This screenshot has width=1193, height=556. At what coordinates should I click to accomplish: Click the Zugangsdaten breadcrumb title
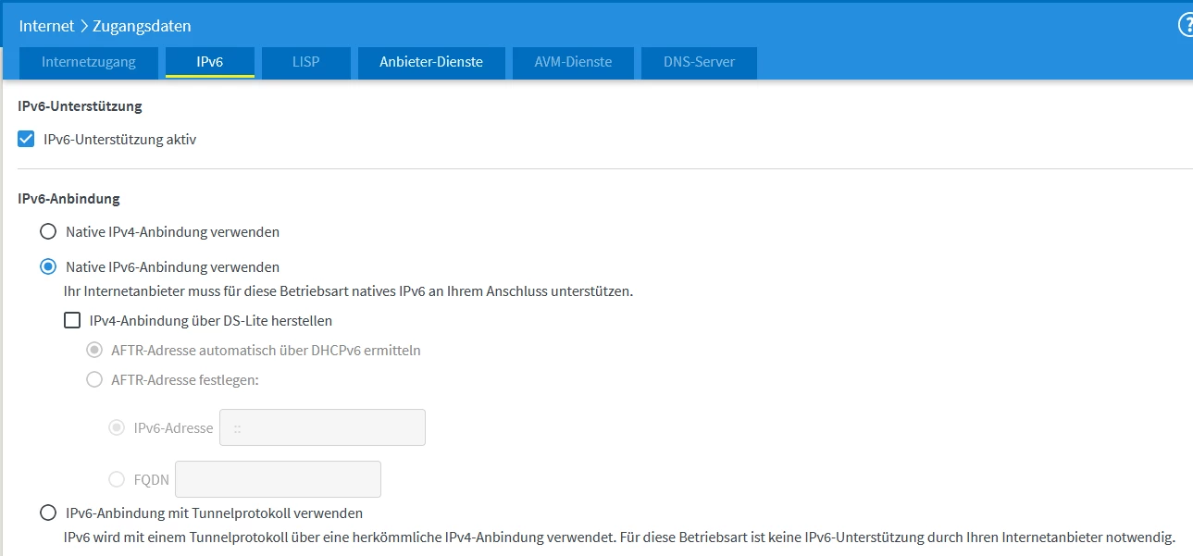142,27
